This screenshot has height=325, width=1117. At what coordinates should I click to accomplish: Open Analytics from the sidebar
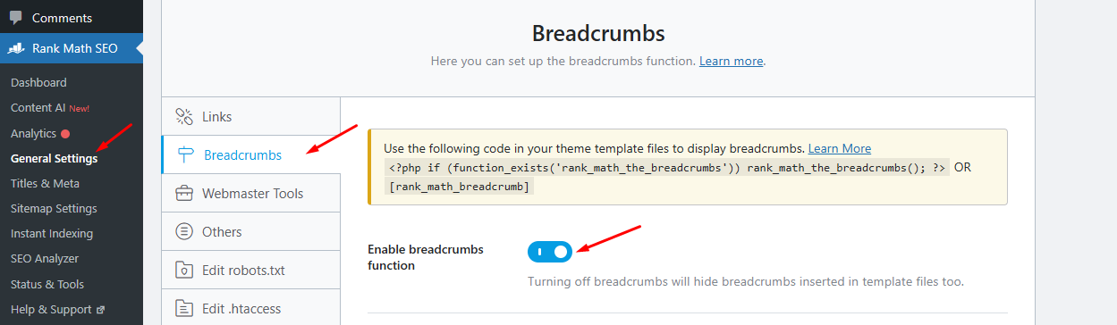(33, 133)
